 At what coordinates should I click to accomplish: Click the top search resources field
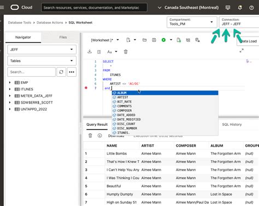click(x=94, y=8)
